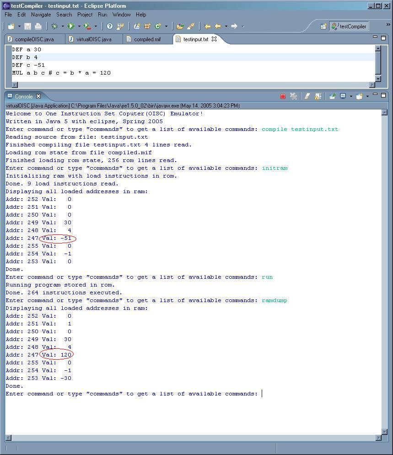Click the Save (floppy disk) icon
Image resolution: width=393 pixels, height=455 pixels.
pyautogui.click(x=27, y=27)
